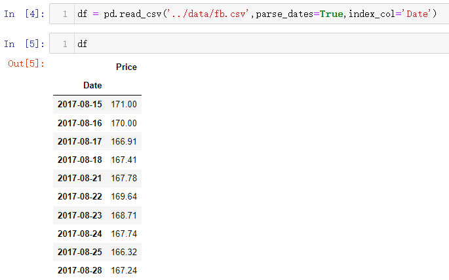Click pd.read_csv in the code cell
Viewport: 449px width, 280px height.
132,14
